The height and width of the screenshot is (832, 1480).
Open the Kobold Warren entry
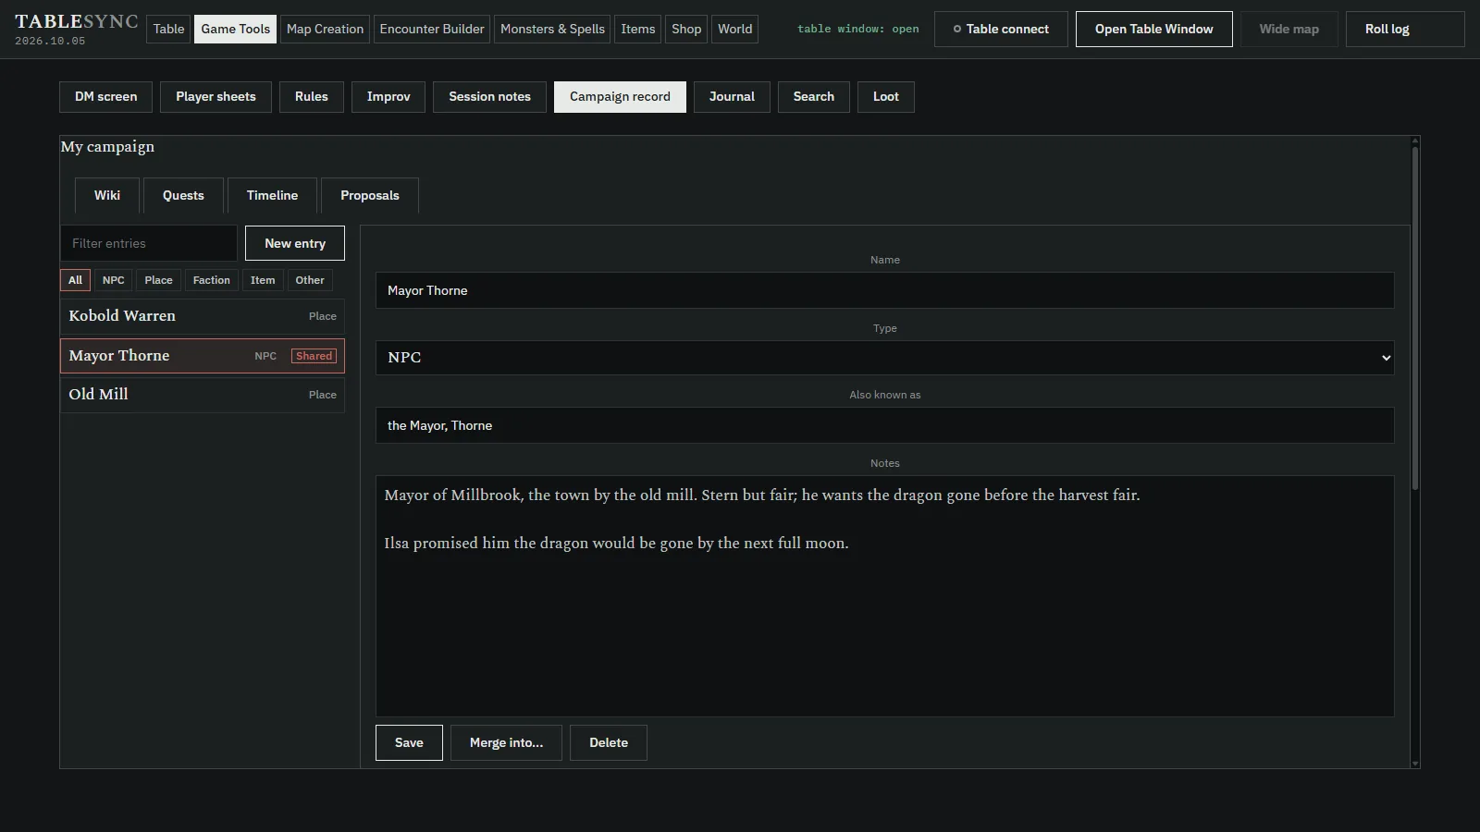point(203,316)
